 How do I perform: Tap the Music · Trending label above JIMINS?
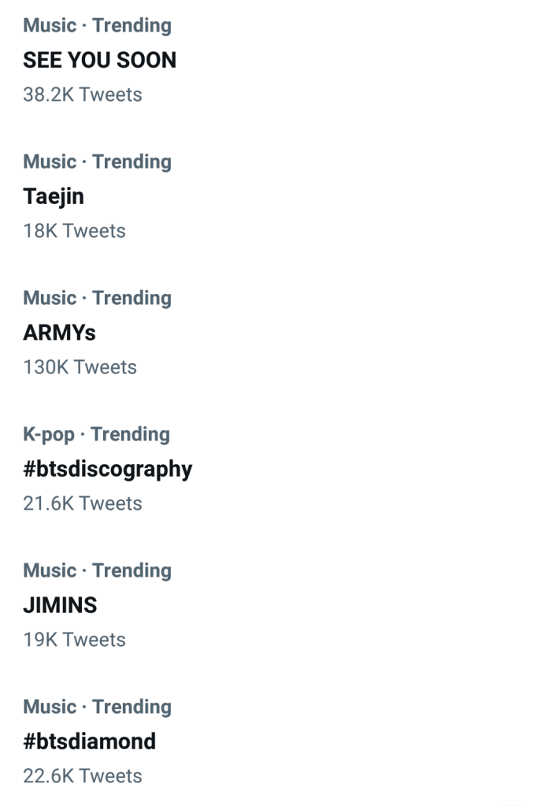pyautogui.click(x=97, y=570)
